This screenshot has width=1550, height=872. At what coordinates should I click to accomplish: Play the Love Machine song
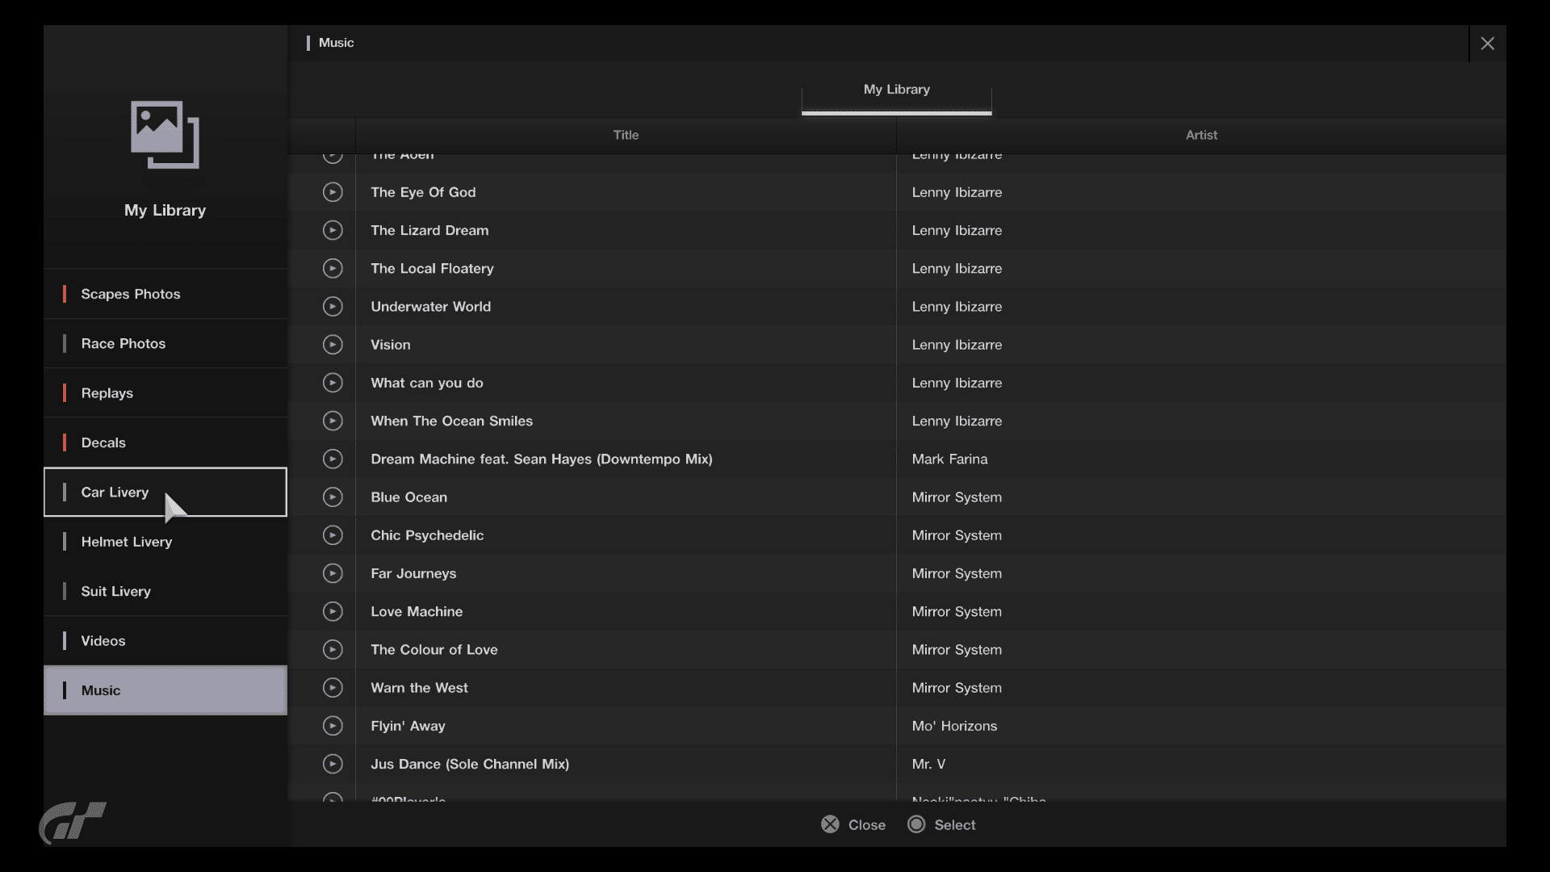[333, 611]
